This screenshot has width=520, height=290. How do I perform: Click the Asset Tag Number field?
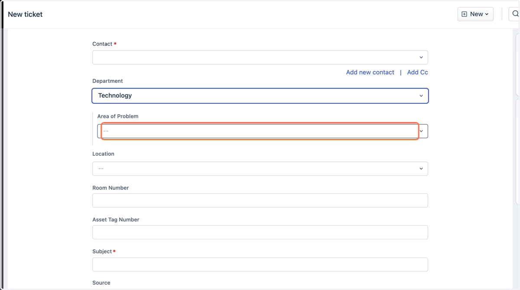point(260,232)
